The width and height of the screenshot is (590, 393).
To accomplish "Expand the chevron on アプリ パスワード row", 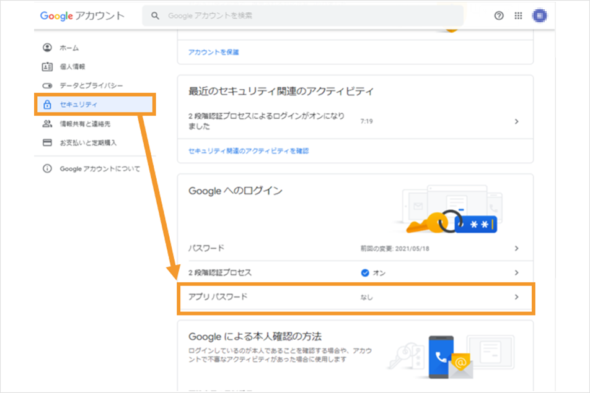I will point(517,297).
